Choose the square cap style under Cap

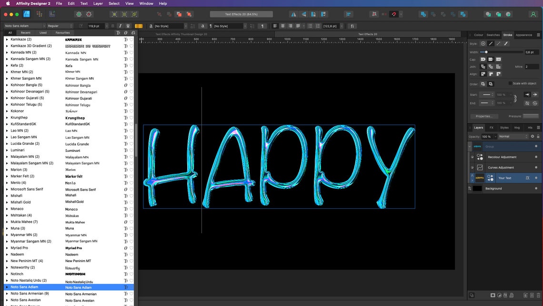point(498,59)
